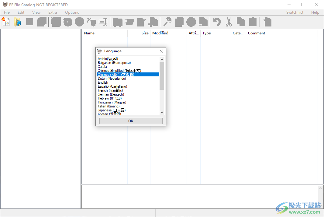Open catalog via yellow folder icon
The height and width of the screenshot is (217, 324).
click(x=17, y=22)
